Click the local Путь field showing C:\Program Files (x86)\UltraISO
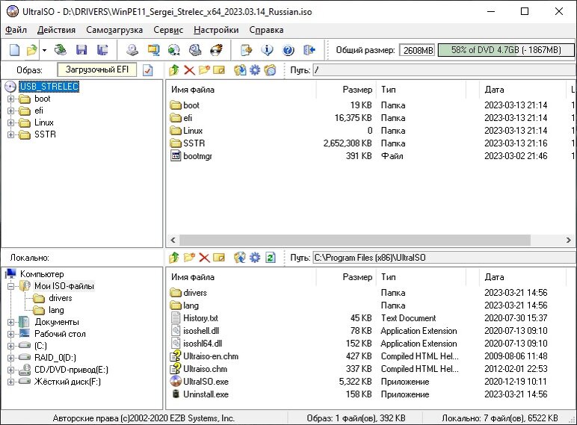 (444, 258)
